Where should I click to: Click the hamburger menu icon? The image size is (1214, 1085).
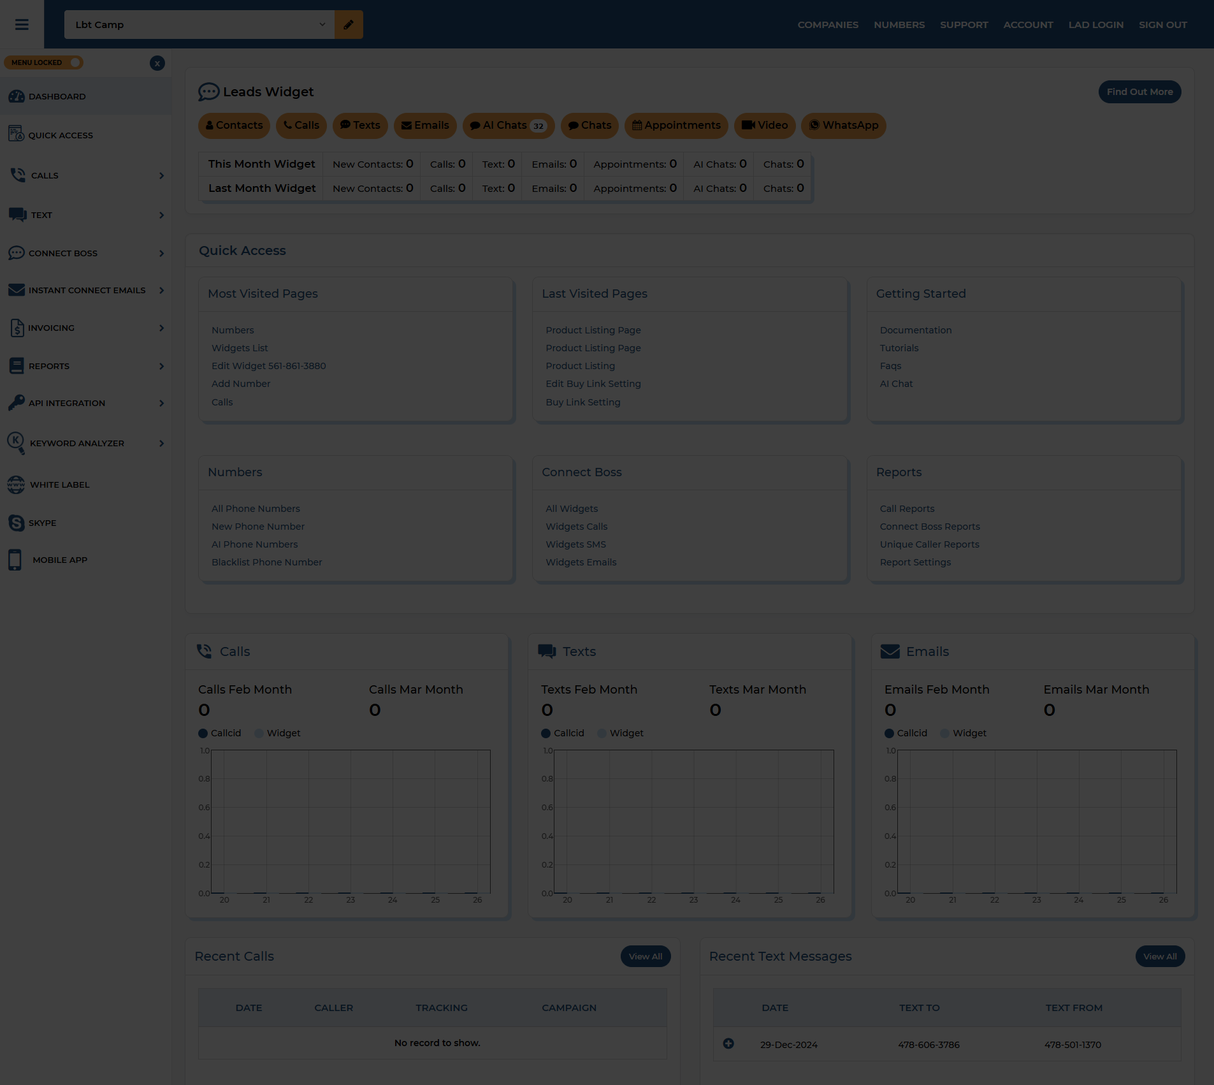[x=22, y=24]
